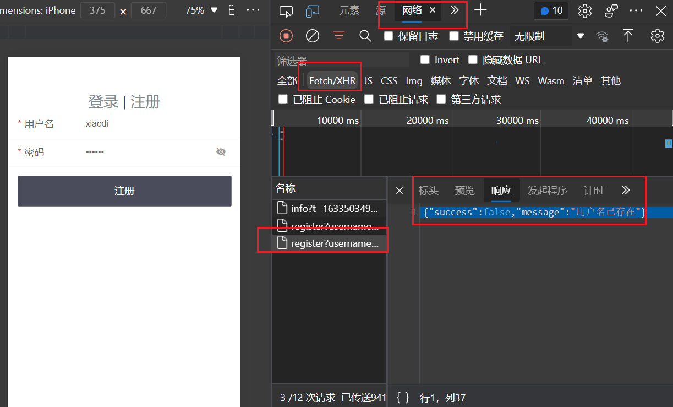
Task: Edit device height value 667
Action: tap(149, 10)
